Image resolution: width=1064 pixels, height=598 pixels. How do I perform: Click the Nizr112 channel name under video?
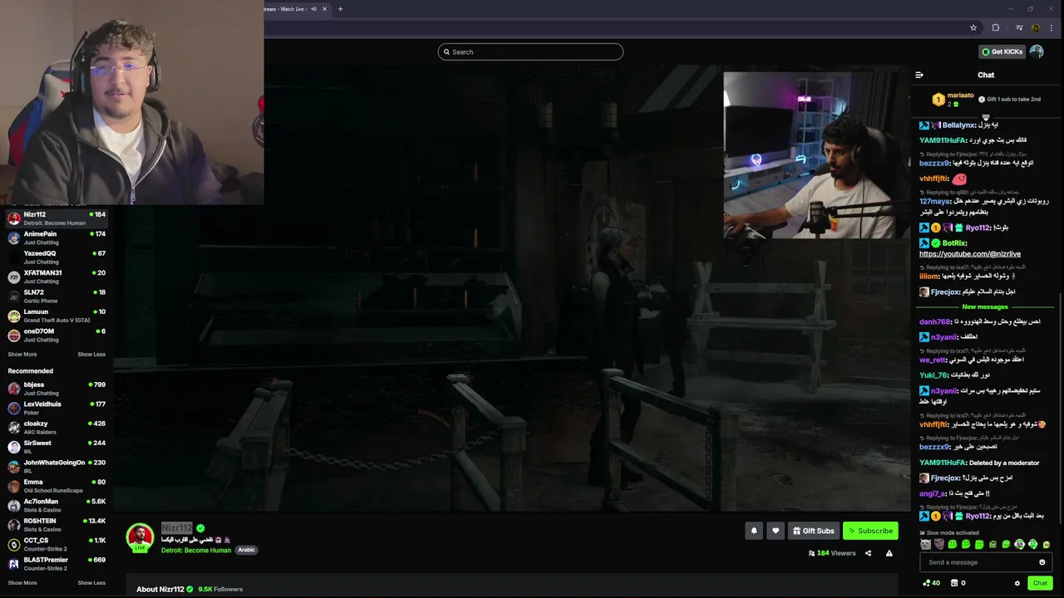tap(176, 528)
